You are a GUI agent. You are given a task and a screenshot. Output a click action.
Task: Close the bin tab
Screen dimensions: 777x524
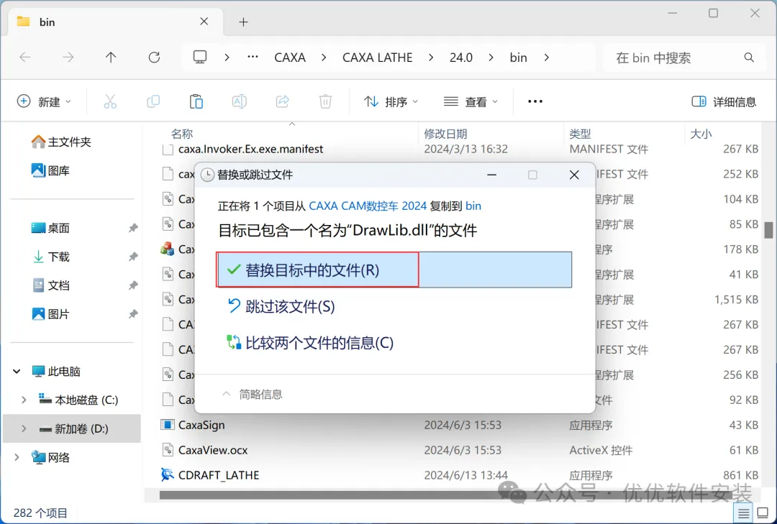[x=204, y=22]
